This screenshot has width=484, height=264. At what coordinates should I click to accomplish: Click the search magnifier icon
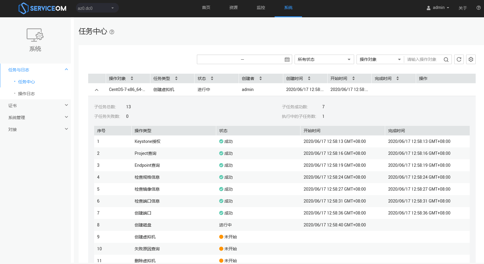tap(446, 59)
